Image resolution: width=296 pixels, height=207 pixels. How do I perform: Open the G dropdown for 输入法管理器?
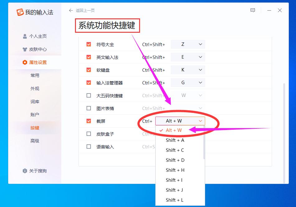(x=188, y=83)
